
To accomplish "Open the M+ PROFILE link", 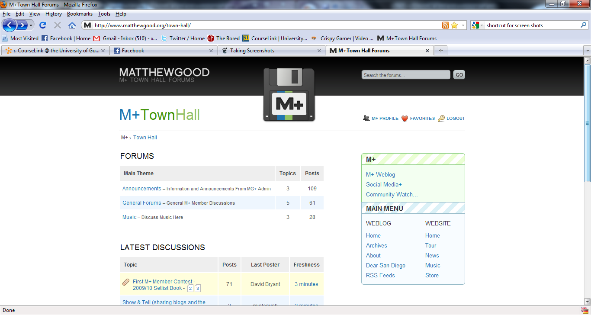I will tap(381, 118).
